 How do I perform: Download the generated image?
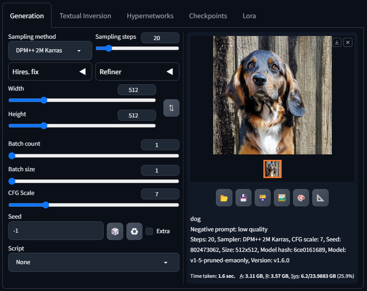click(x=337, y=42)
